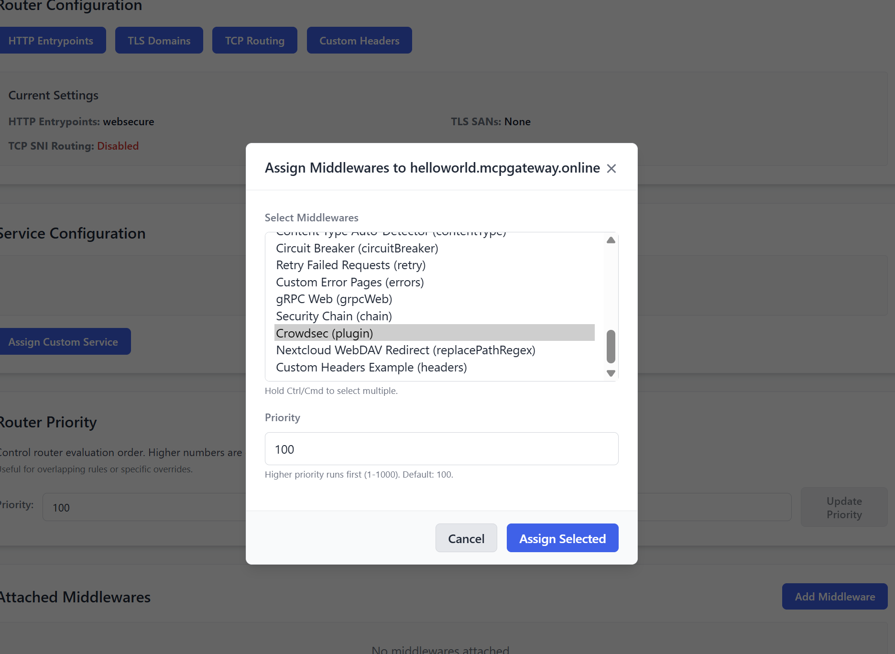This screenshot has height=654, width=895.
Task: Select Circuit Breaker (circuitBreaker) middleware
Action: pyautogui.click(x=434, y=248)
